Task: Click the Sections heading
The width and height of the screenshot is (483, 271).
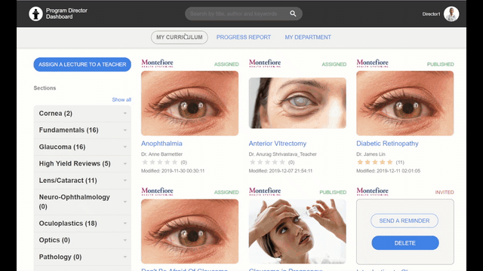Action: pyautogui.click(x=45, y=88)
